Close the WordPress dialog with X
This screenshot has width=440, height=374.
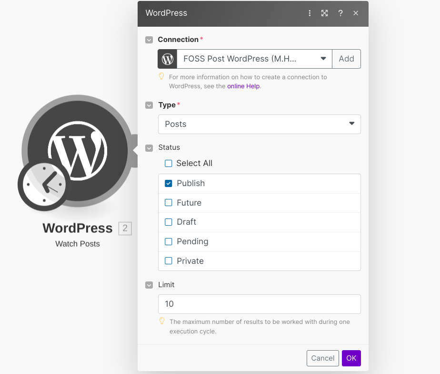click(x=356, y=13)
